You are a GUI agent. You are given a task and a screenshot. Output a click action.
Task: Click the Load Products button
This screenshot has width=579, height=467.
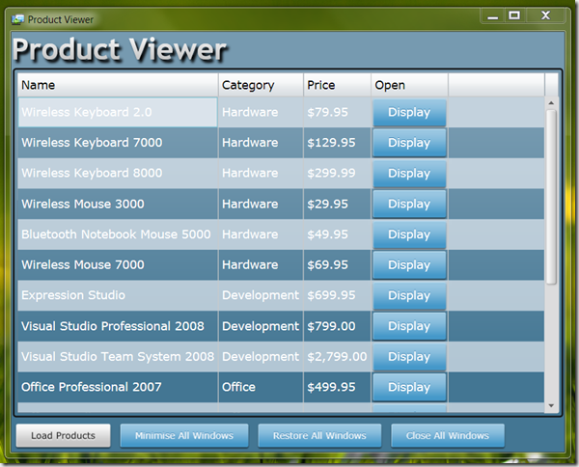63,435
